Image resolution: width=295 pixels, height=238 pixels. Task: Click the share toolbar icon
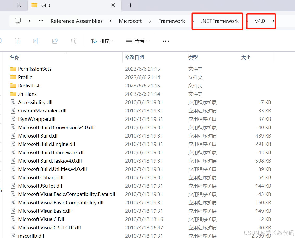pyautogui.click(x=55, y=41)
